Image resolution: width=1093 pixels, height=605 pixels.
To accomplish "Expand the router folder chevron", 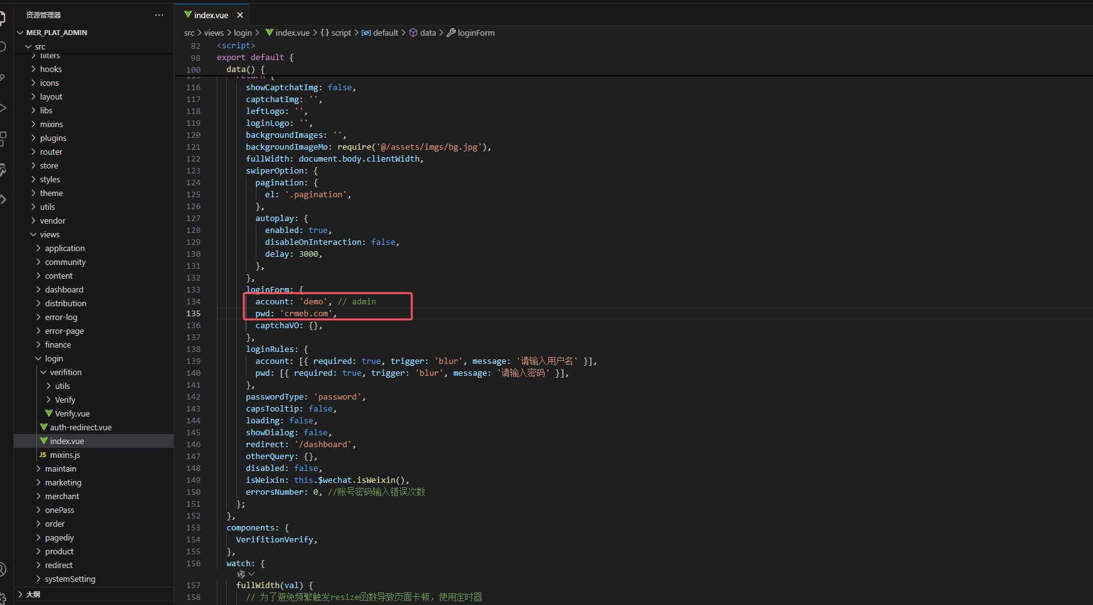I will coord(33,152).
